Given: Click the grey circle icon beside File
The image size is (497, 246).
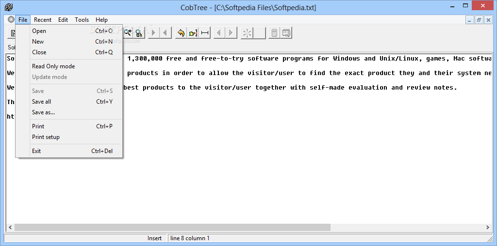Looking at the screenshot, I should coord(11,19).
